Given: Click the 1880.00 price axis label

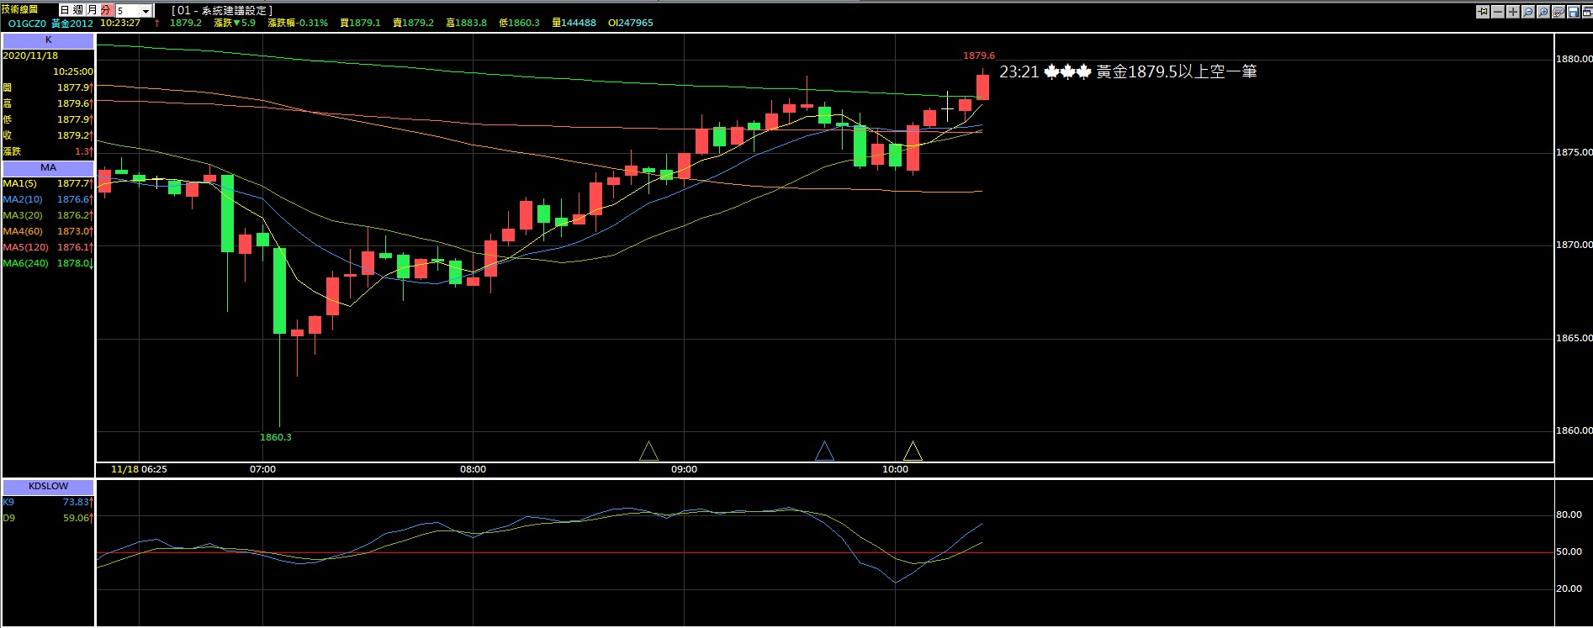Looking at the screenshot, I should pos(1574,59).
